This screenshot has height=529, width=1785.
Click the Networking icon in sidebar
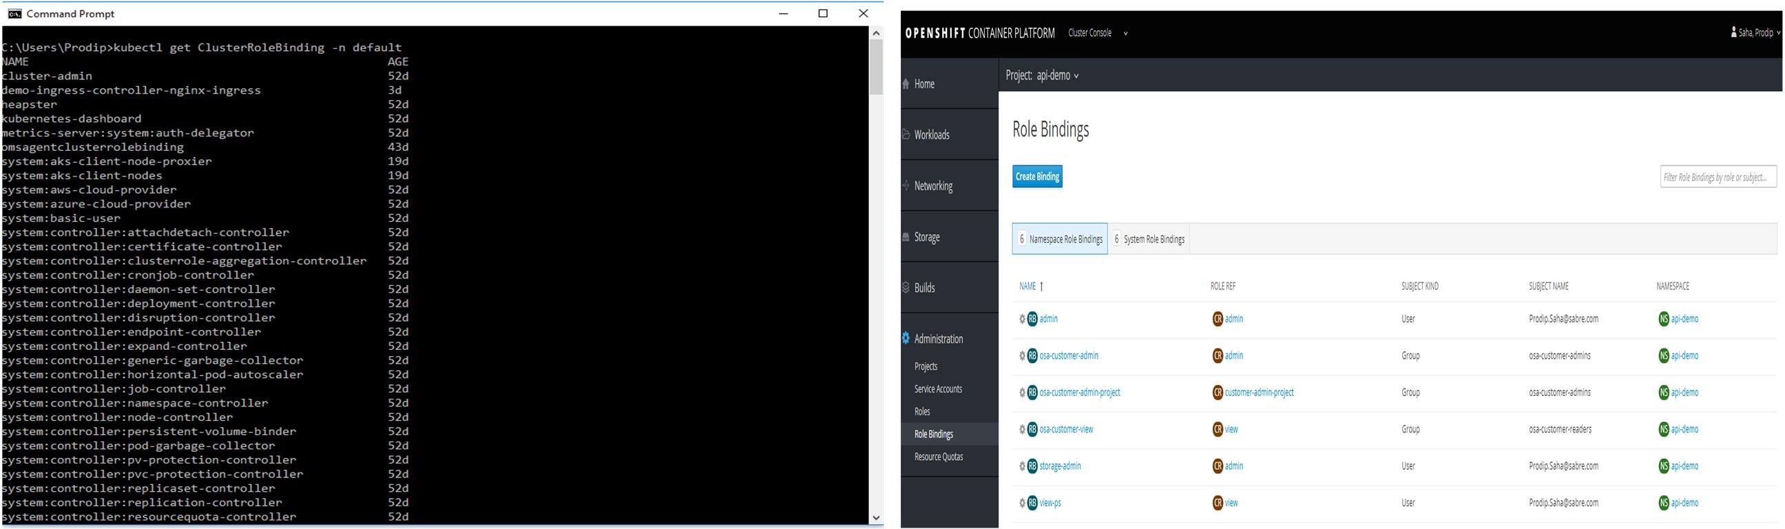906,185
